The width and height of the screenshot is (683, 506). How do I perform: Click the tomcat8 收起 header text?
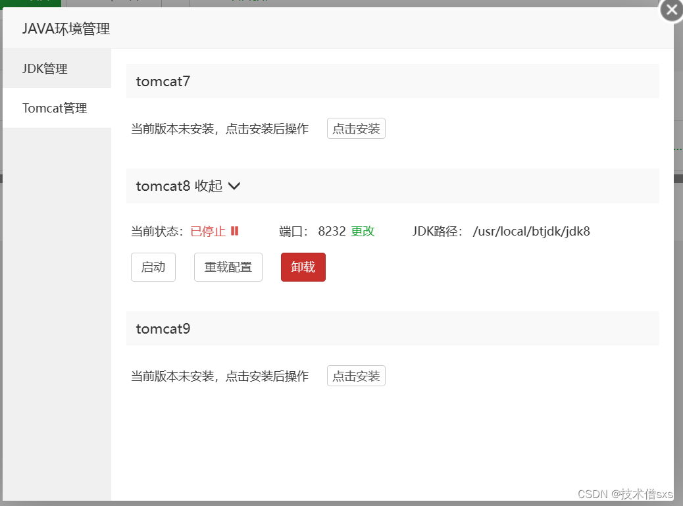[x=179, y=186]
